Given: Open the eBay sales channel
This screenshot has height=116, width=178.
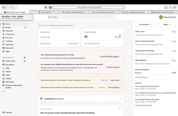Looking at the screenshot, I should (7, 68).
